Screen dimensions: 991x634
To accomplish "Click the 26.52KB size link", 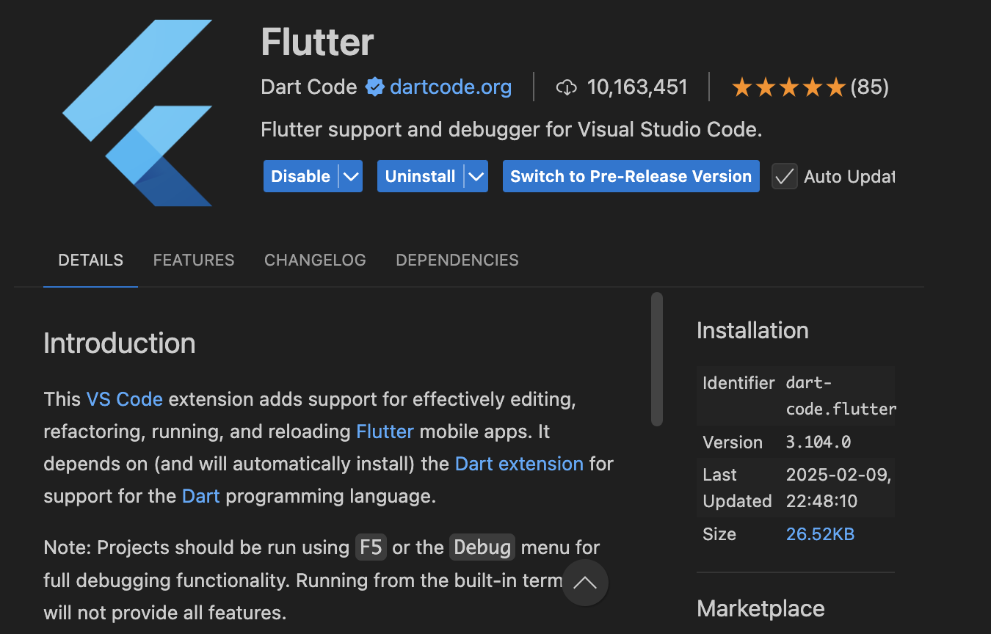I will click(820, 534).
